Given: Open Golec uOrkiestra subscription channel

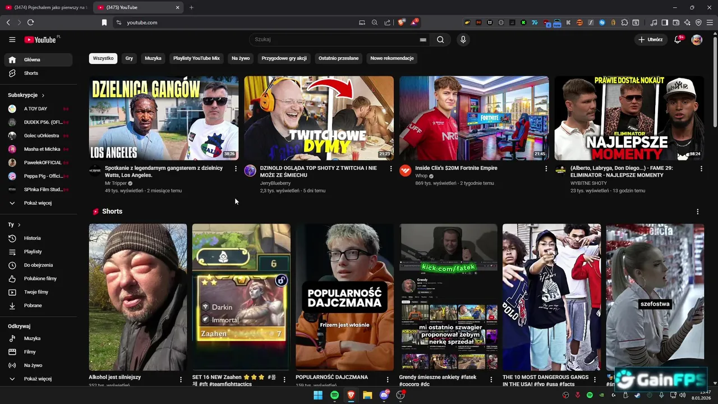Looking at the screenshot, I should click(38, 136).
